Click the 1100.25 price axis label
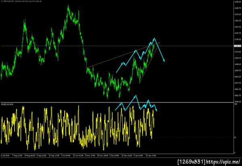 click(x=238, y=64)
